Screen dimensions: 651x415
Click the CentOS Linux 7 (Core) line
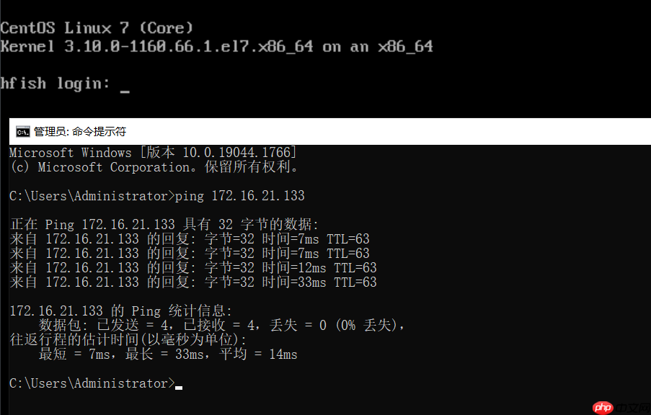coord(97,28)
